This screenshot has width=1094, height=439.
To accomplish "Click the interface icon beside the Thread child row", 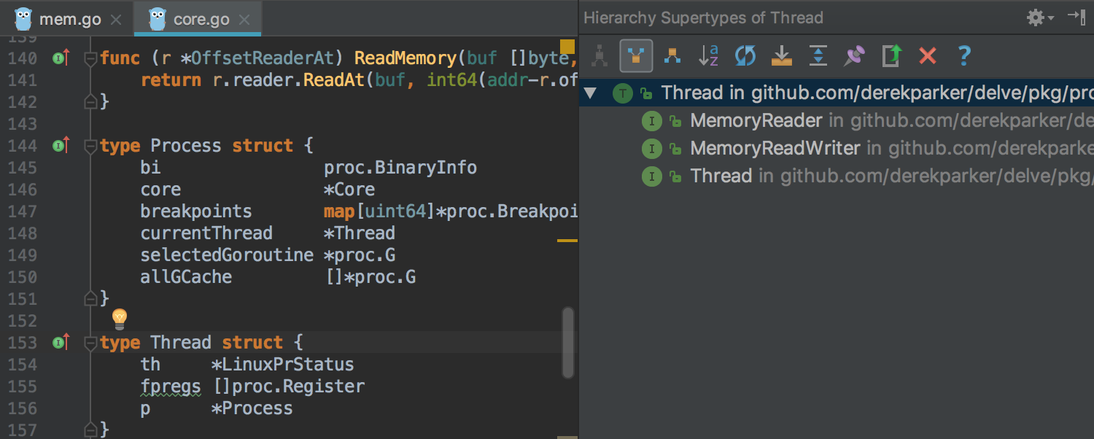I will tap(651, 176).
